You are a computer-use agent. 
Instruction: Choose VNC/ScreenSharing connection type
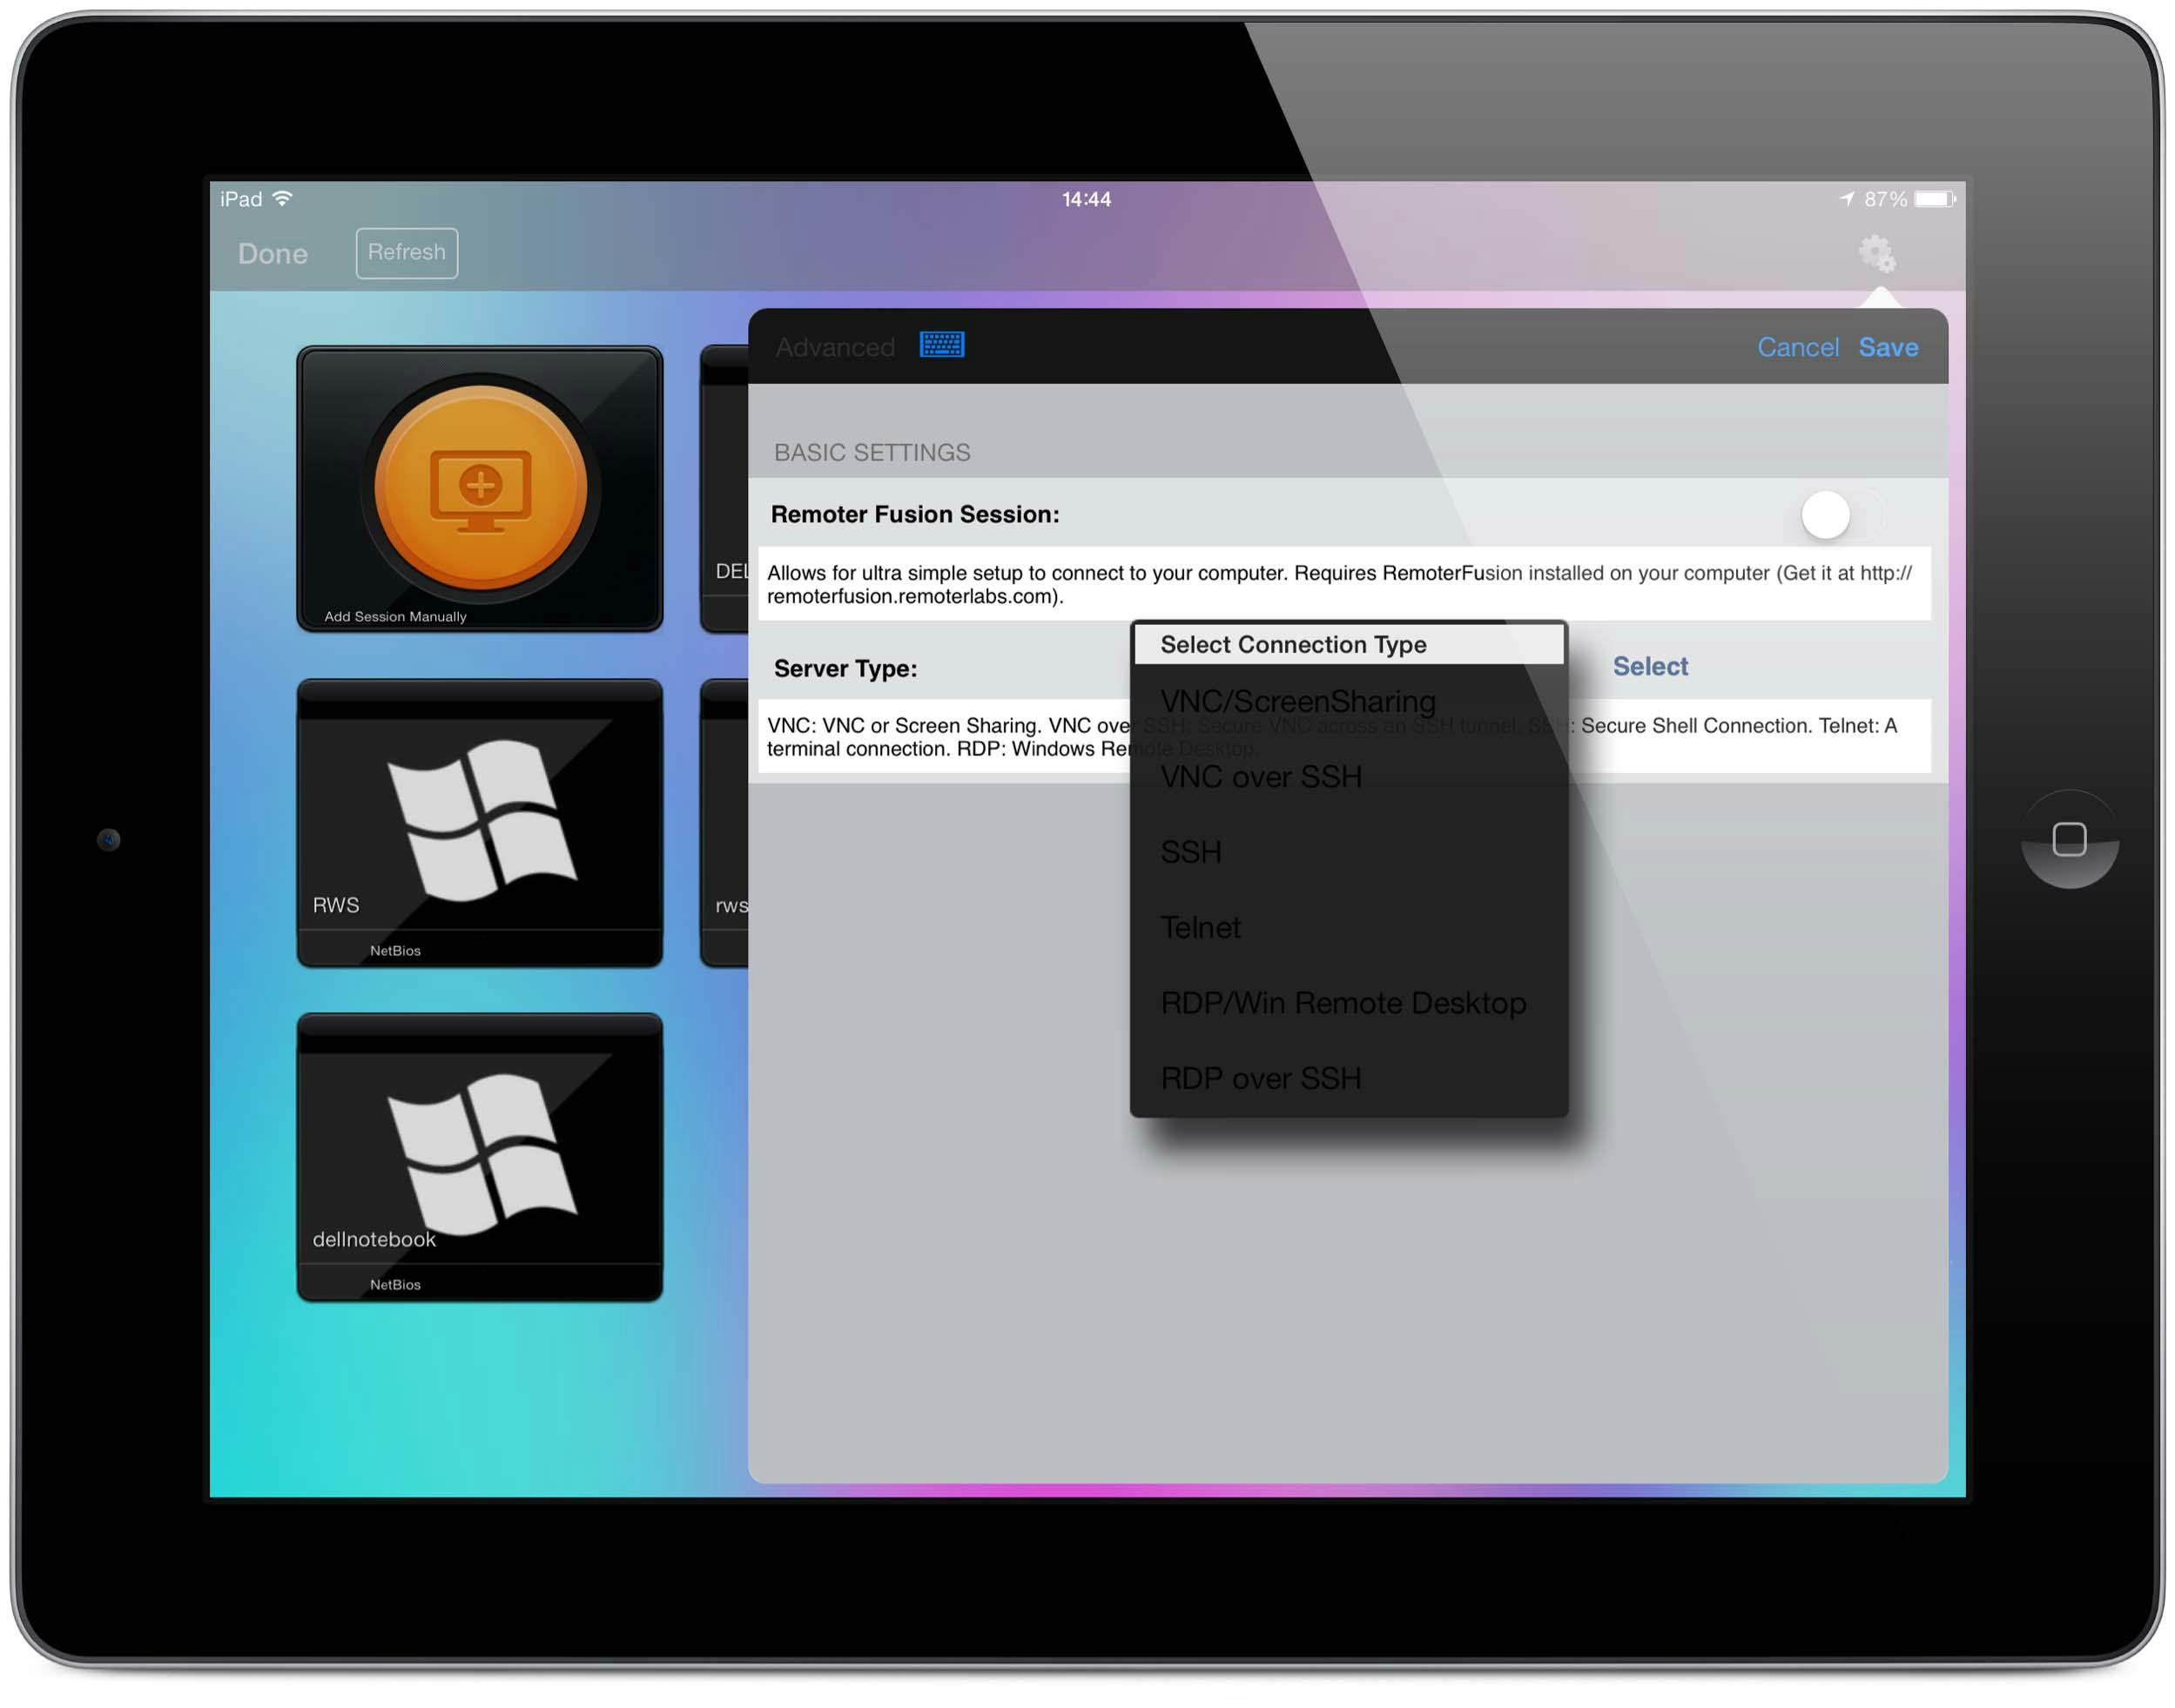pos(1298,701)
